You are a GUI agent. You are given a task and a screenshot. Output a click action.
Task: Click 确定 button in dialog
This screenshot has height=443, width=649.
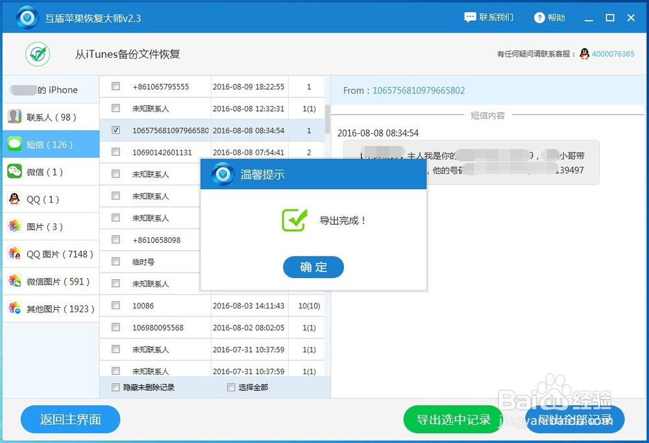[x=313, y=267]
